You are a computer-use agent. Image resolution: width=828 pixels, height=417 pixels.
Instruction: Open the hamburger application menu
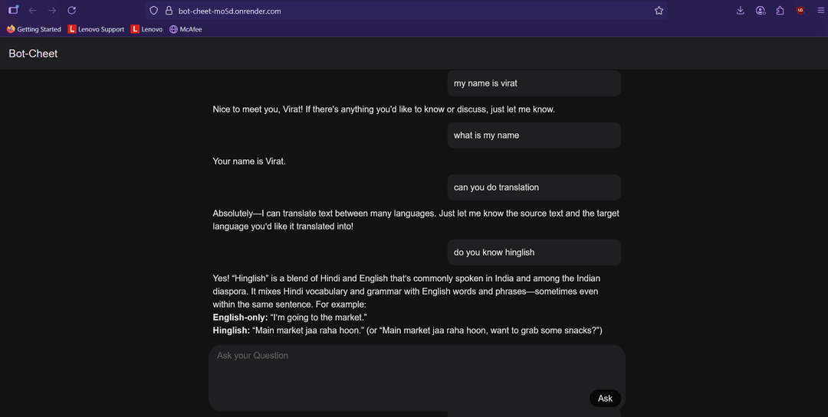820,11
